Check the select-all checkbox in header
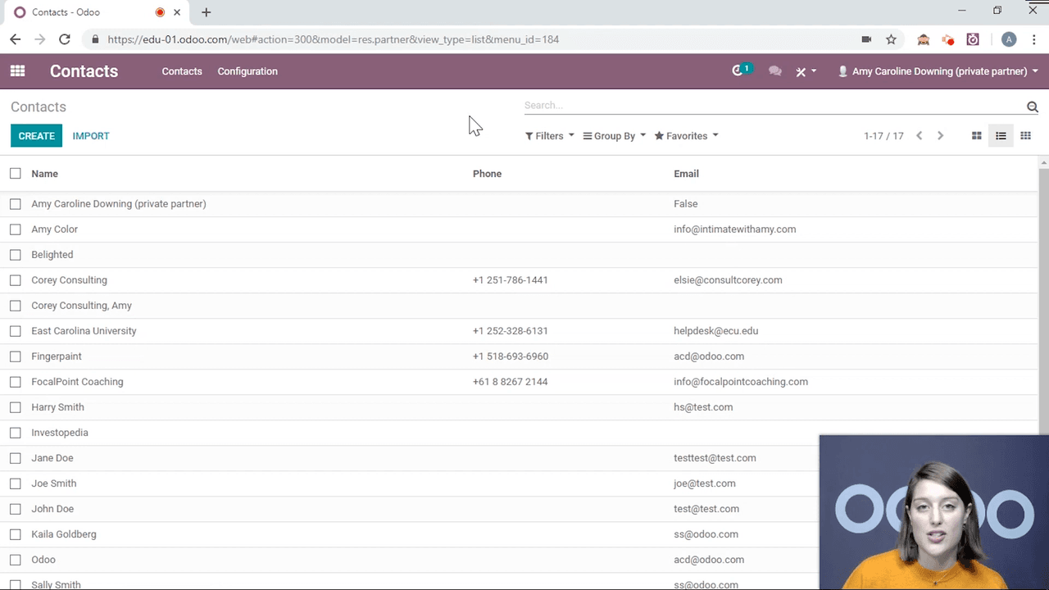Viewport: 1049px width, 590px height. tap(15, 173)
